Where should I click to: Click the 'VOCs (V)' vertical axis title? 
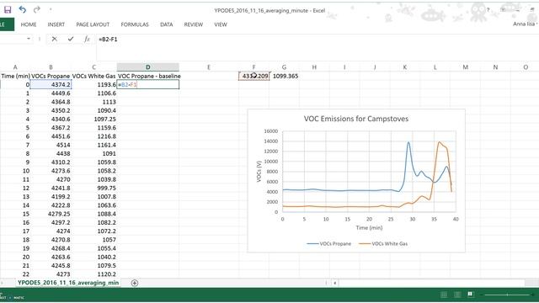[x=259, y=171]
